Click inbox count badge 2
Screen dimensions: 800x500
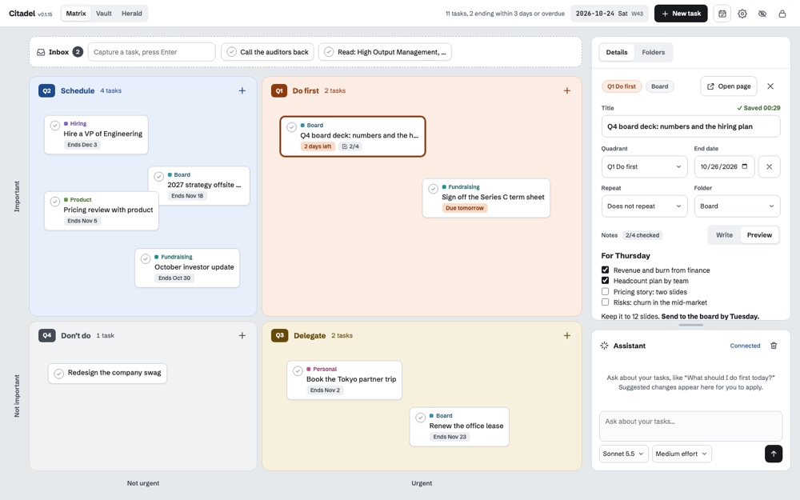tap(78, 52)
